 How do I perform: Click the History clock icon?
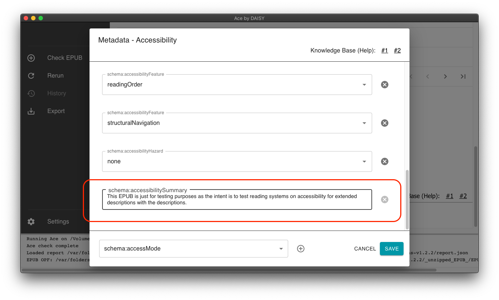(31, 93)
